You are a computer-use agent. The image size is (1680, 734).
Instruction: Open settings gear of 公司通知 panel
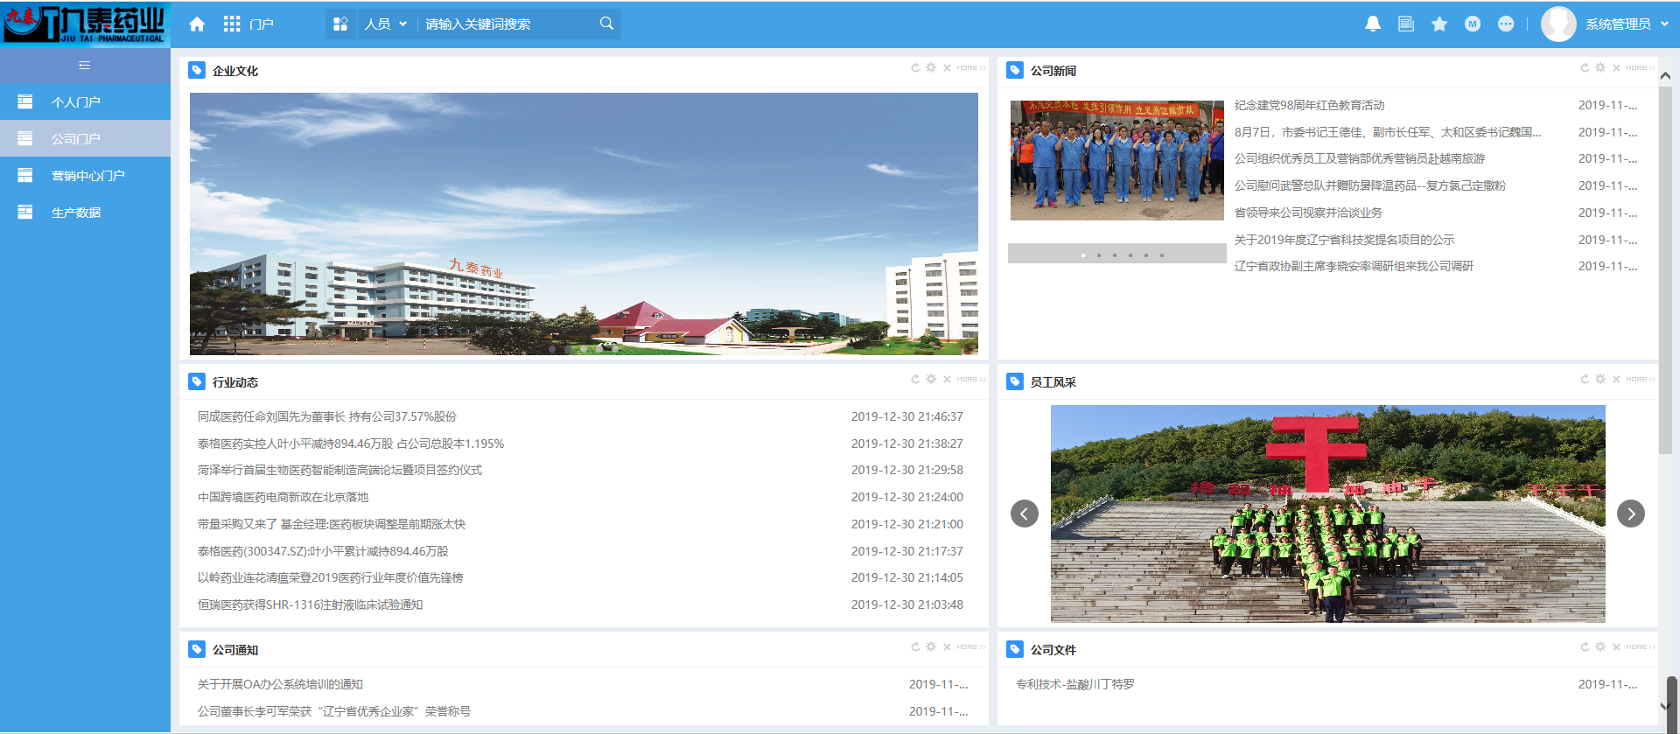[931, 647]
